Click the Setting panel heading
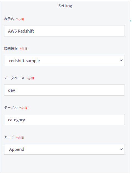This screenshot has height=174, width=132. pos(65,6)
